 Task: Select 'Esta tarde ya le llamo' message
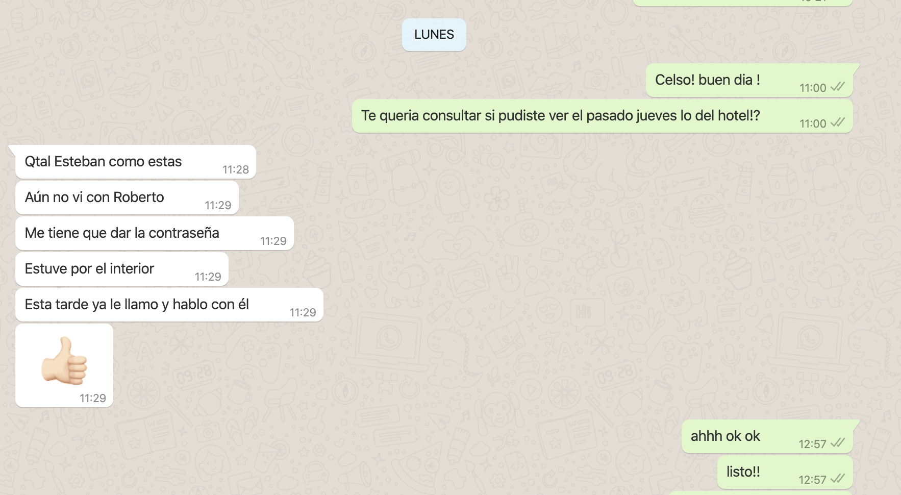point(169,305)
